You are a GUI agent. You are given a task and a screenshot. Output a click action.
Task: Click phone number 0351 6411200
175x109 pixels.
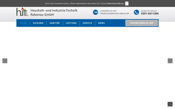pos(150,14)
